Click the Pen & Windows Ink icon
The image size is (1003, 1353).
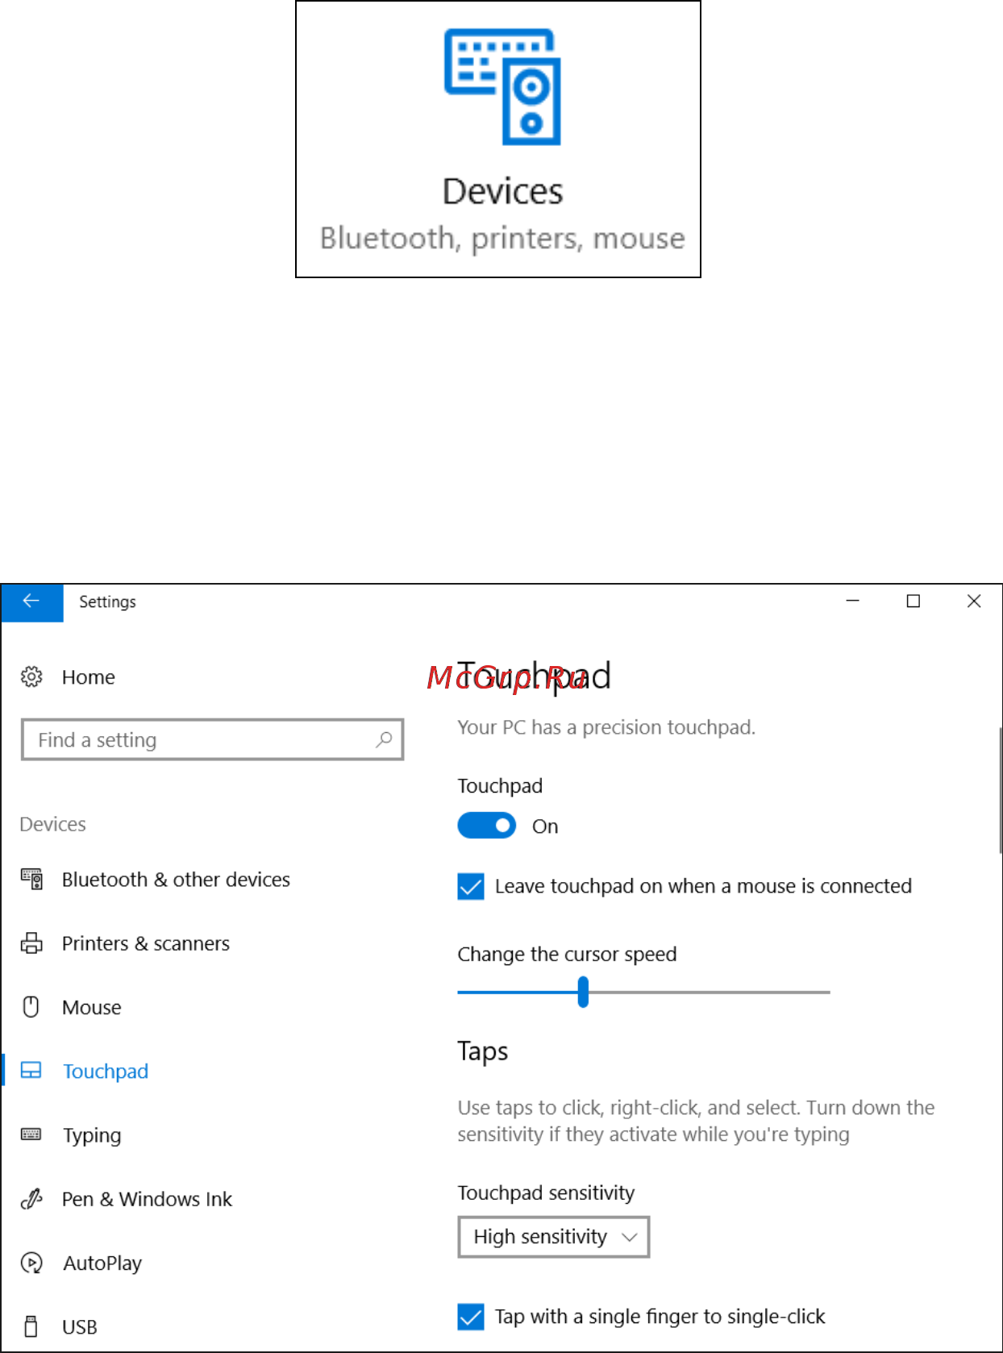click(x=31, y=1199)
